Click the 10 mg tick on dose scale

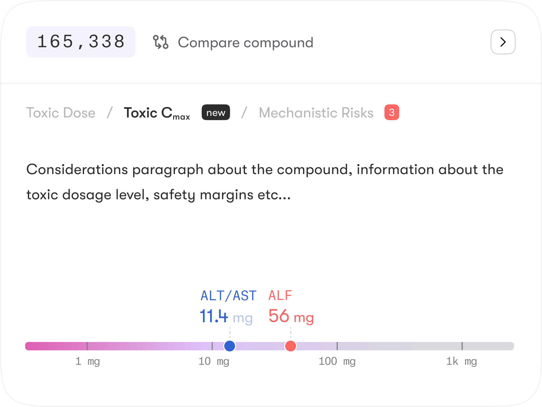point(212,346)
